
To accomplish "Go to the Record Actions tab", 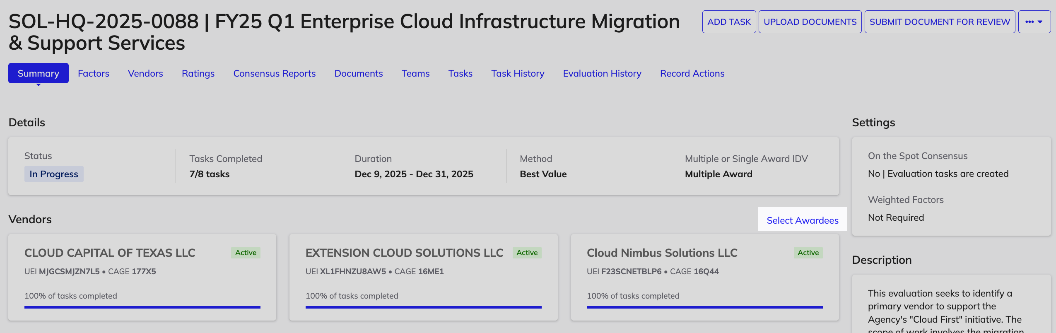I will (x=692, y=73).
